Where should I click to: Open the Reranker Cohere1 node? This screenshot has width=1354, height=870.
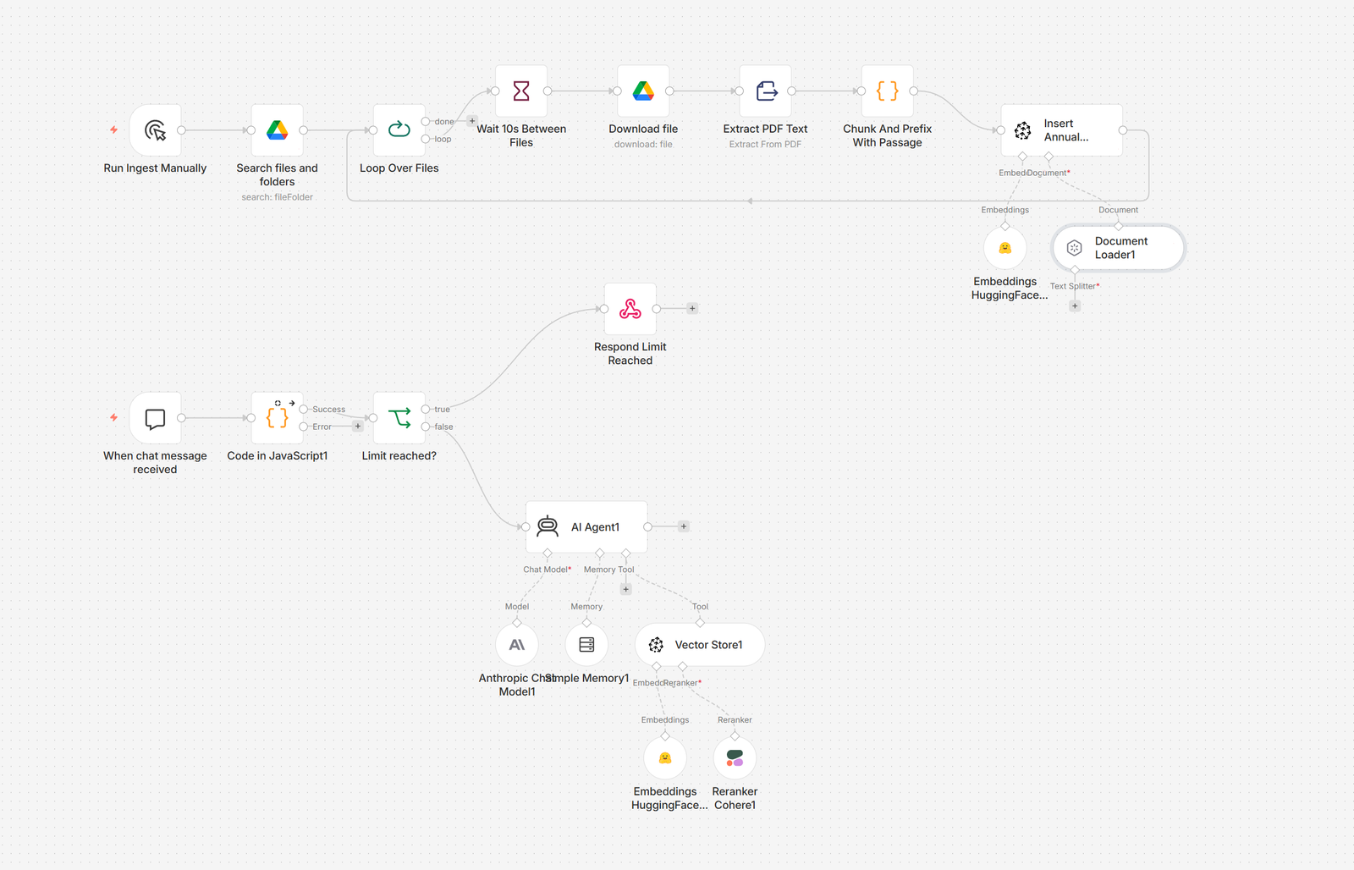point(735,758)
